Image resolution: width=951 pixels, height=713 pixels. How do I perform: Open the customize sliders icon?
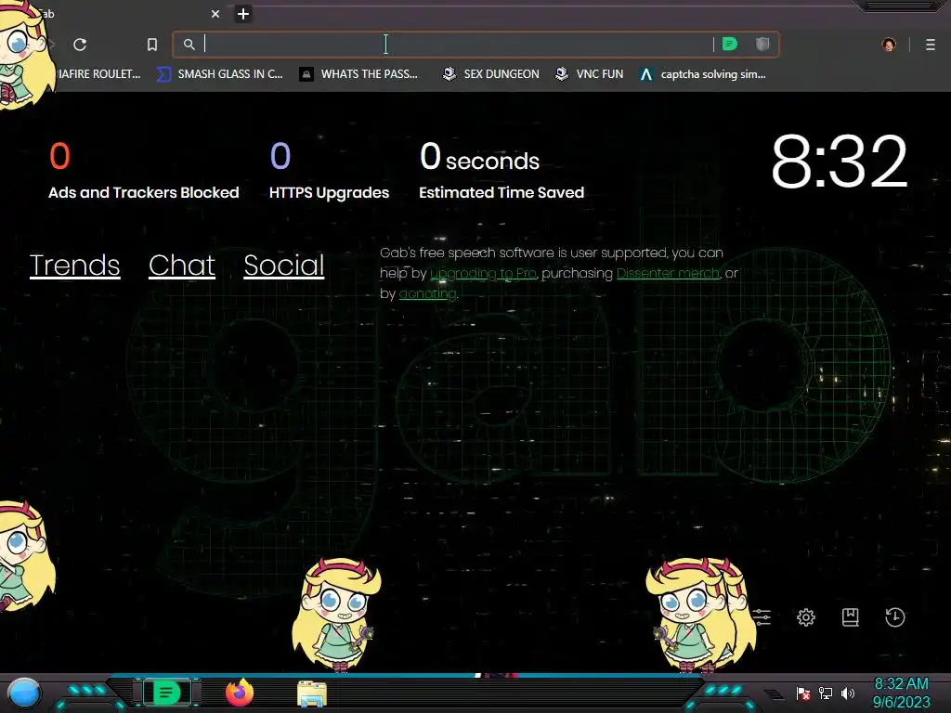click(762, 617)
